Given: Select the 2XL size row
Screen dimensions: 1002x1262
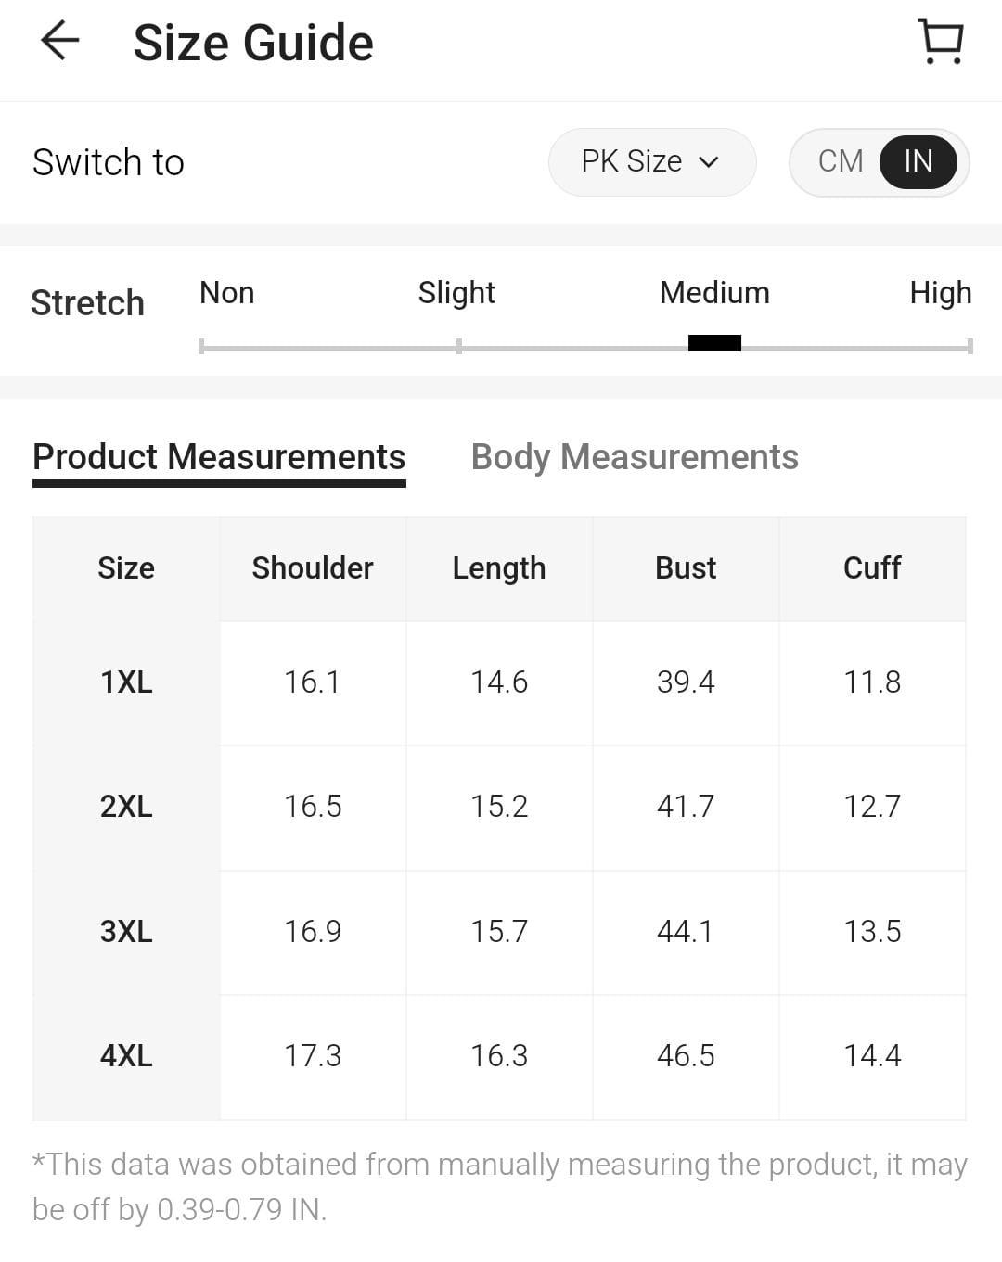Looking at the screenshot, I should 126,807.
